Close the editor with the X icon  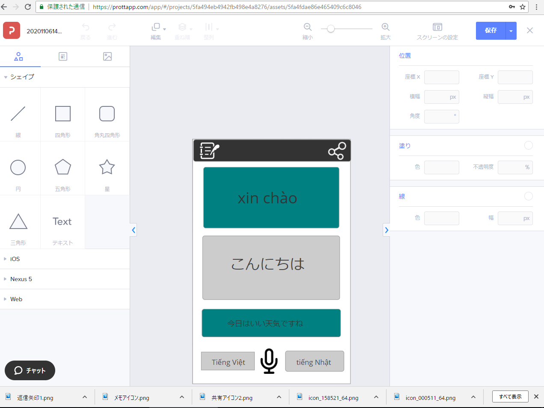pyautogui.click(x=530, y=30)
